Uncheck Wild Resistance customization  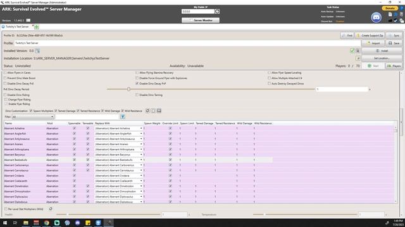click(x=122, y=111)
